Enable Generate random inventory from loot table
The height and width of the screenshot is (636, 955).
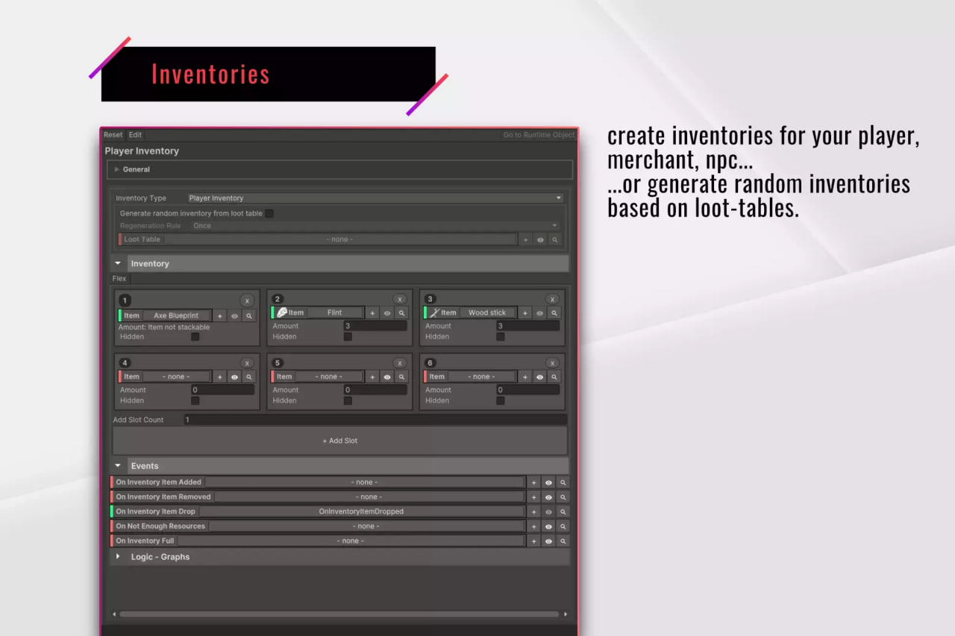[269, 212]
